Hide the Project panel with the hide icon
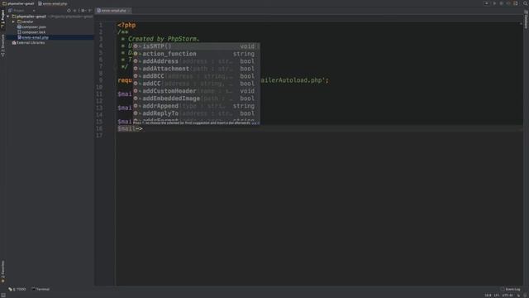Image resolution: width=529 pixels, height=298 pixels. click(x=89, y=11)
